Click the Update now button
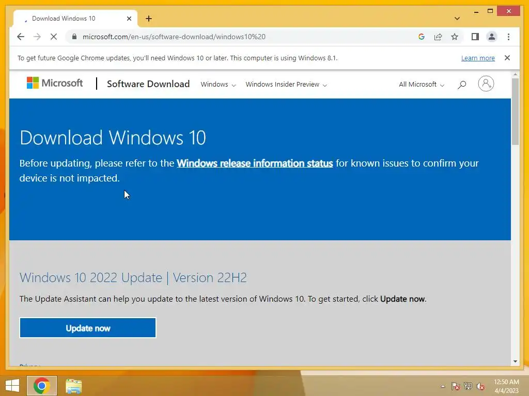 88,327
